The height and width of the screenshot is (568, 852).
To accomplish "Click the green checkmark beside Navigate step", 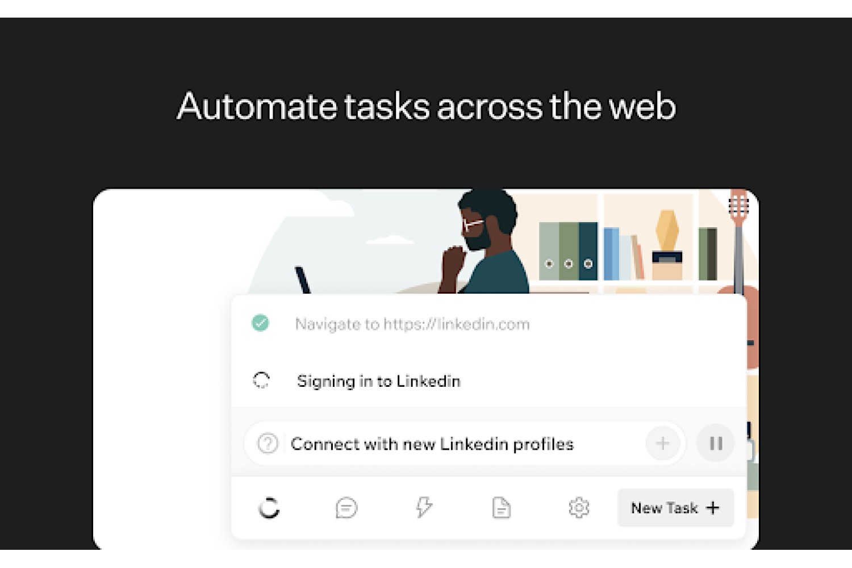I will [x=260, y=323].
